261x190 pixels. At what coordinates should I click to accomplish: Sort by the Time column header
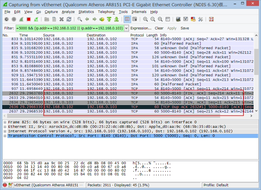point(30,35)
